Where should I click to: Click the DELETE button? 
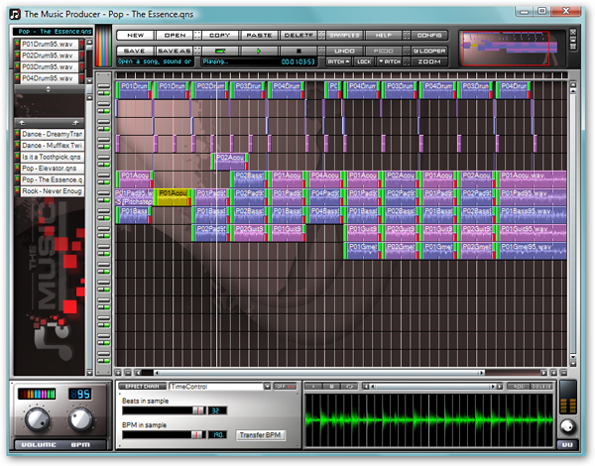click(x=298, y=36)
